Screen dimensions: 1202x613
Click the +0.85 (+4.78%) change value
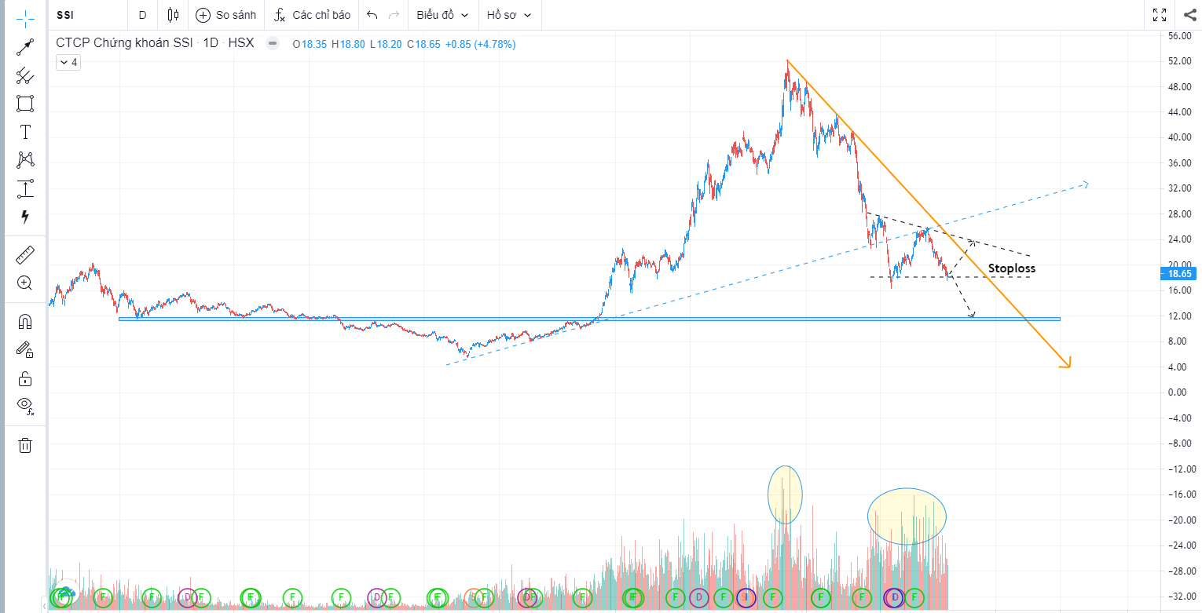(x=480, y=45)
